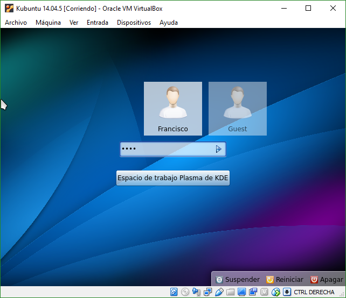Image resolution: width=346 pixels, height=298 pixels.
Task: Open the Dispositivos menu
Action: tap(134, 23)
